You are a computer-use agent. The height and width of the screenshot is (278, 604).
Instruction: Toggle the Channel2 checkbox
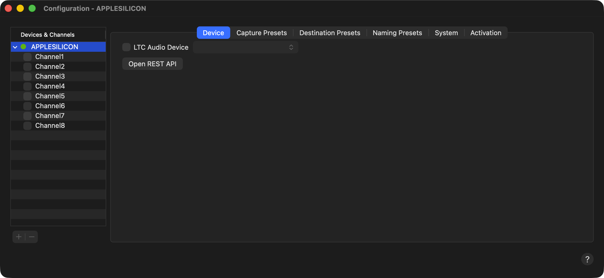click(x=27, y=67)
